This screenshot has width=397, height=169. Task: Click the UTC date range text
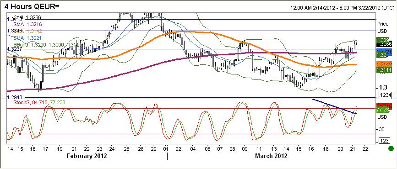(x=343, y=8)
